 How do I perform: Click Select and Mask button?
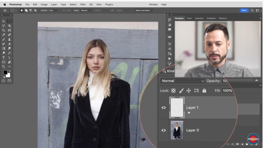click(x=143, y=10)
